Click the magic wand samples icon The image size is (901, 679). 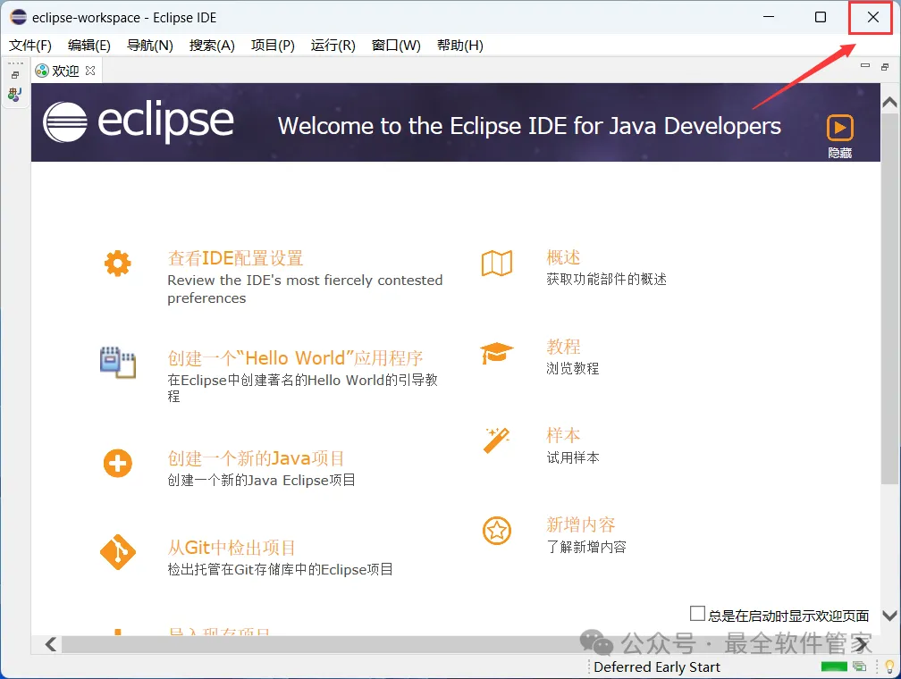point(496,440)
